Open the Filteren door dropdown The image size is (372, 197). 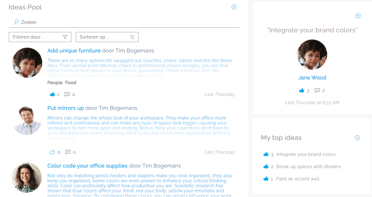coord(40,37)
